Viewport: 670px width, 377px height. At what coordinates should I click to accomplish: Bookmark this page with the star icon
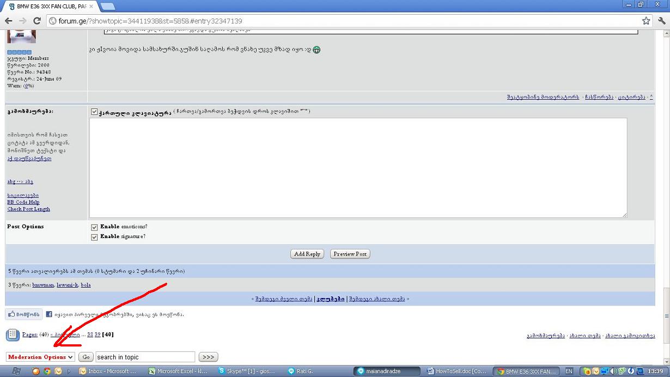[646, 21]
